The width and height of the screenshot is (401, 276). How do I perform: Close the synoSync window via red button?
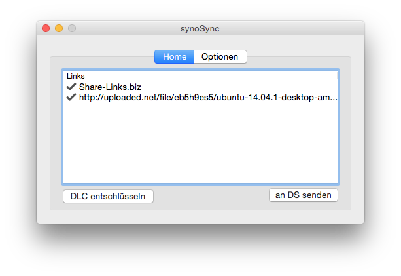tap(46, 28)
